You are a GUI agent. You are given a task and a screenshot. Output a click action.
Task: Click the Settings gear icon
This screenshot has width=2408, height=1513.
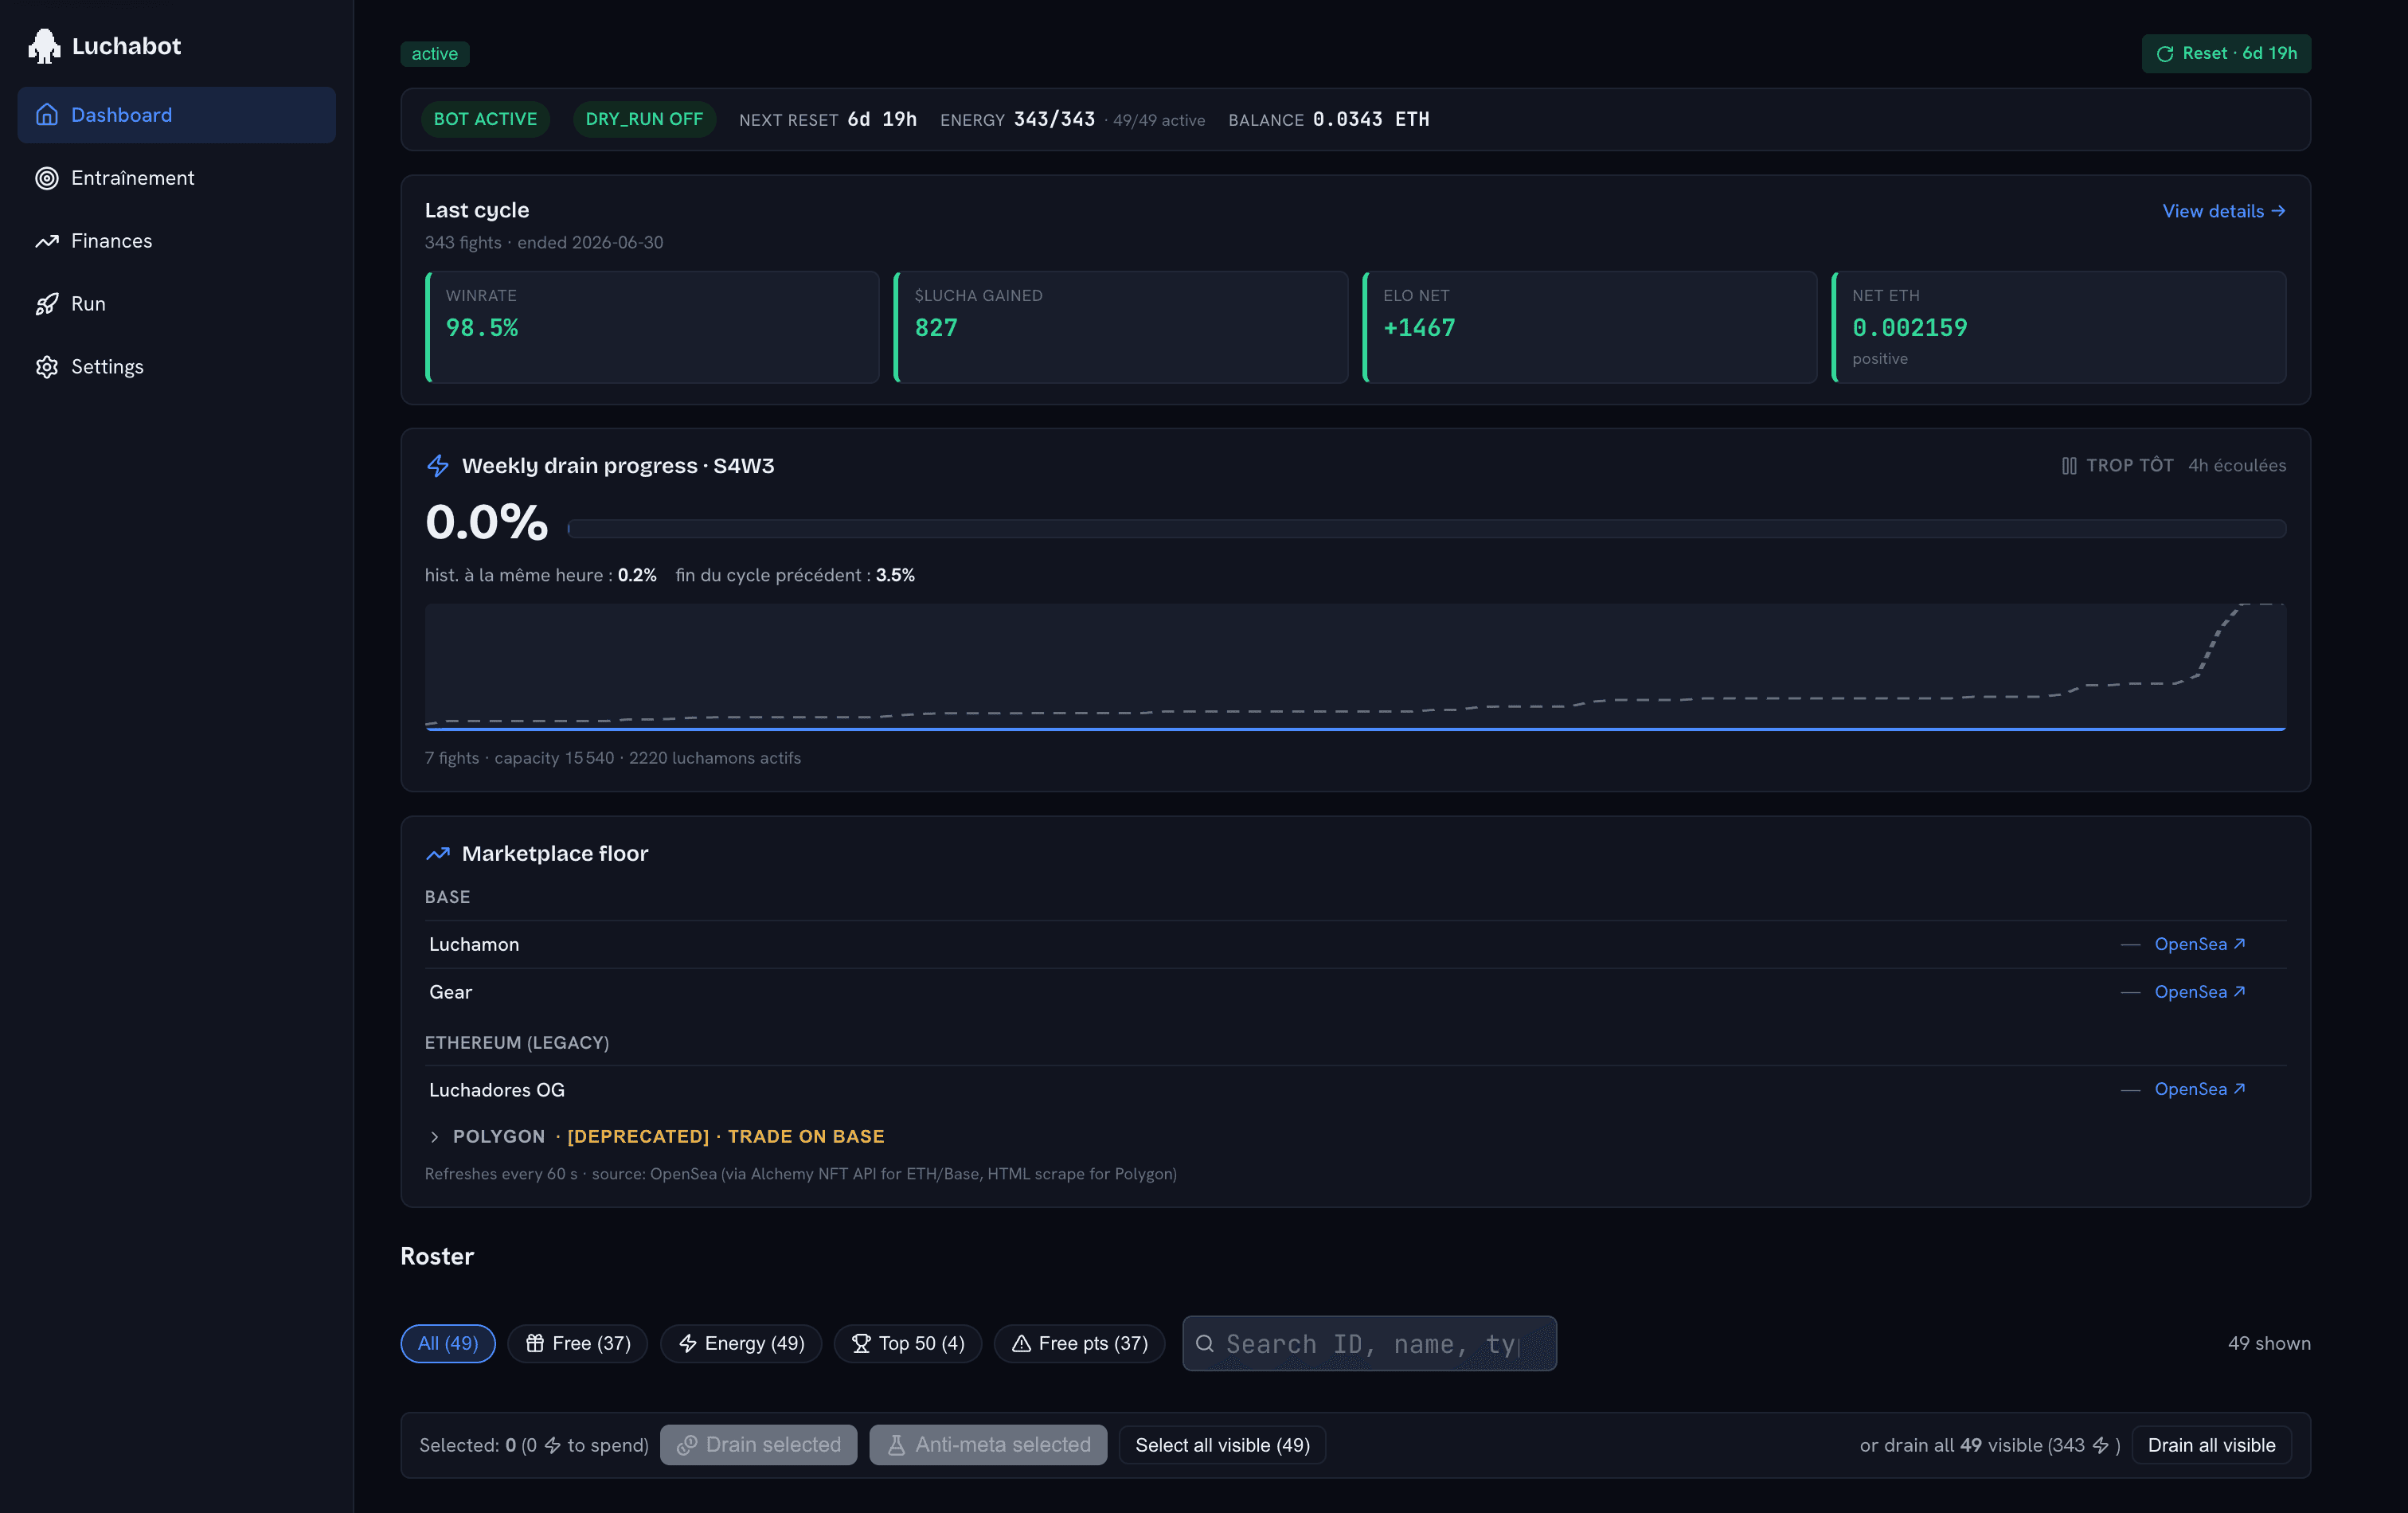(47, 367)
